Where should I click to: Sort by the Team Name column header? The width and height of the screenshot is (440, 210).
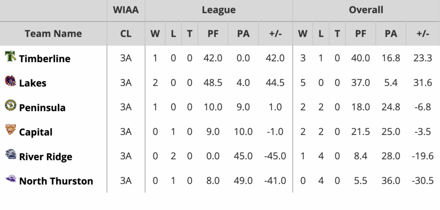[x=53, y=33]
